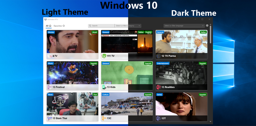The height and width of the screenshot is (126, 256).
Task: Click the '13 Siam Thai' channel name
Action: point(60,118)
